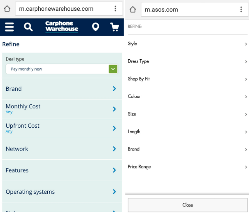Expand the Carphone Warehouse Brand filter chevron
This screenshot has width=249, height=214.
115,89
